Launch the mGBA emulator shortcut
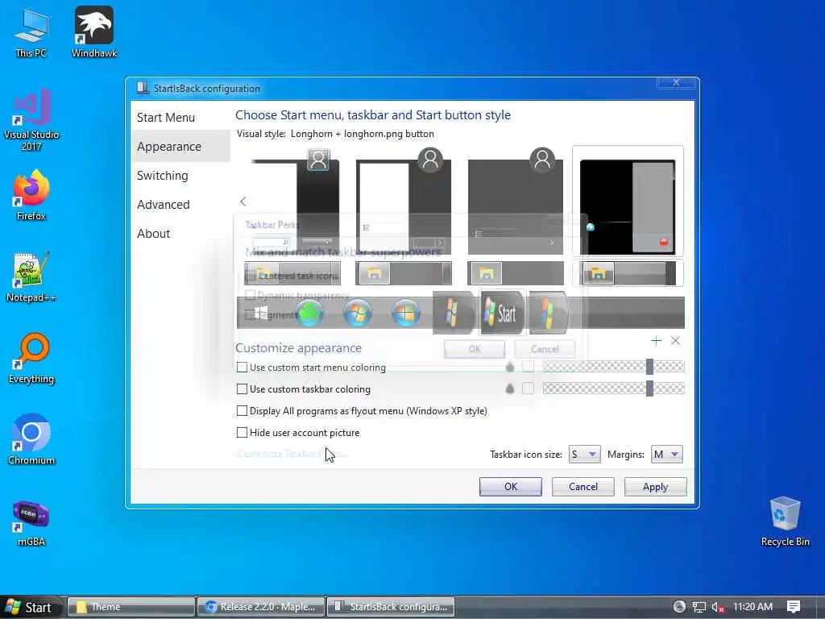This screenshot has width=825, height=619. coord(31,522)
